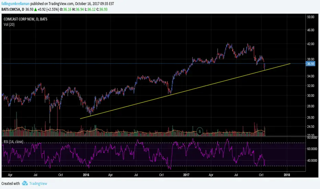Click the 46.00 price axis label
The height and width of the screenshot is (189, 320).
coord(311,30)
